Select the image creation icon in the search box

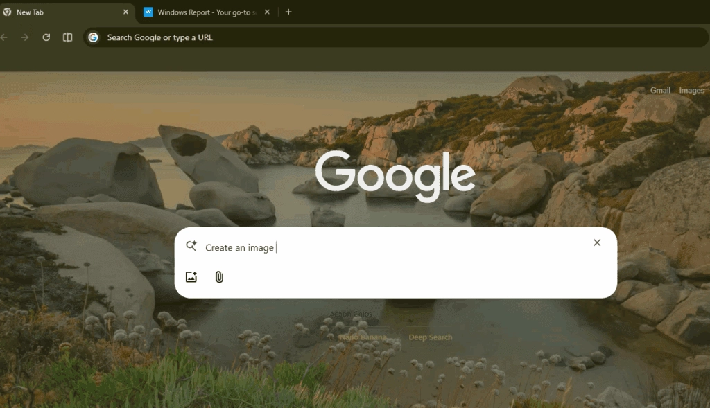point(191,276)
